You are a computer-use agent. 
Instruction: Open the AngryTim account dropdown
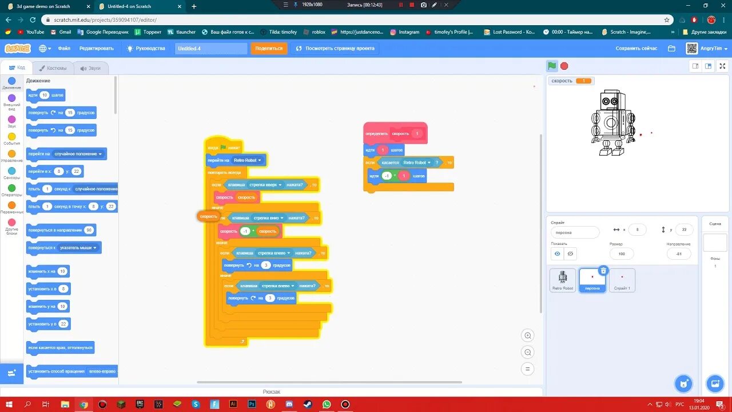click(x=708, y=49)
